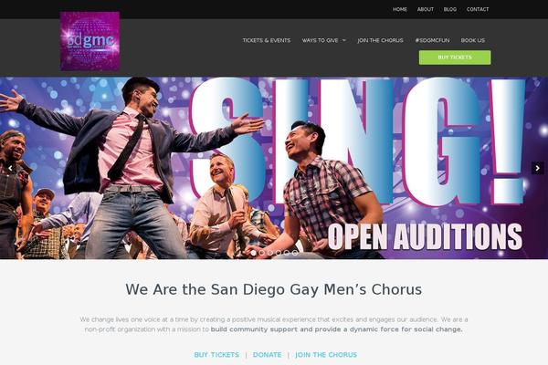
Task: Jump to the last carousel slide dot
Action: (295, 253)
